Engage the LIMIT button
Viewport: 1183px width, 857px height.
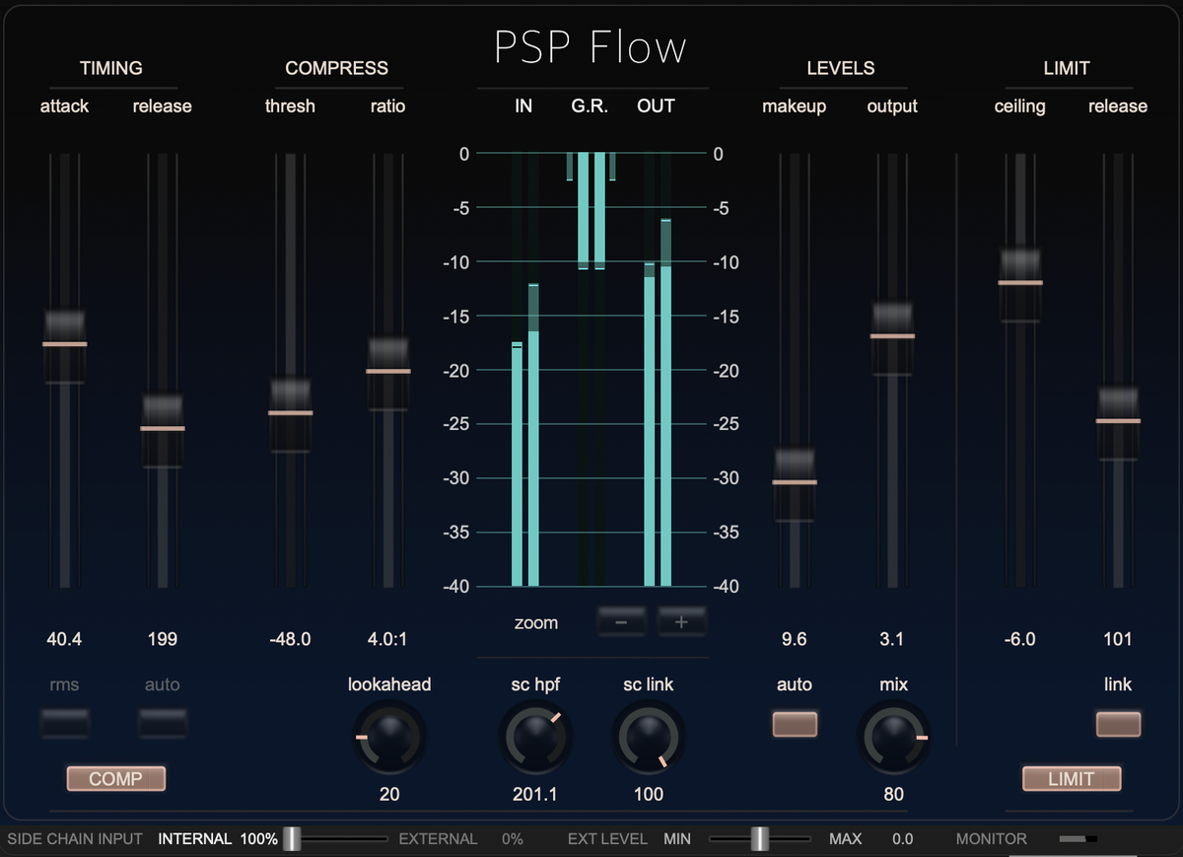(1071, 778)
